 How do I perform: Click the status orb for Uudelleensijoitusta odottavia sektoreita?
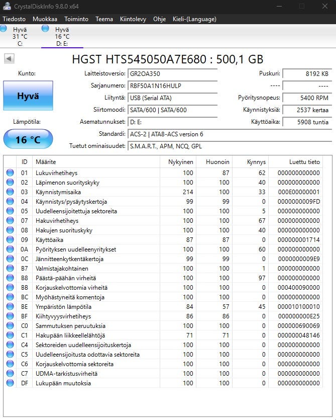tap(10, 355)
